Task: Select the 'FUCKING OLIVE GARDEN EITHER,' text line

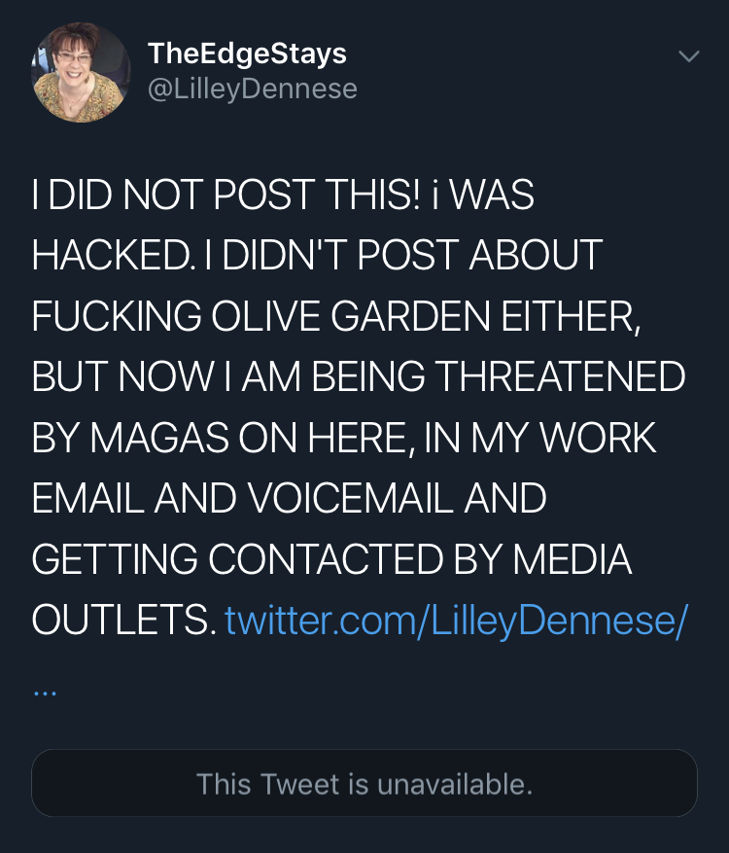Action: click(x=336, y=316)
